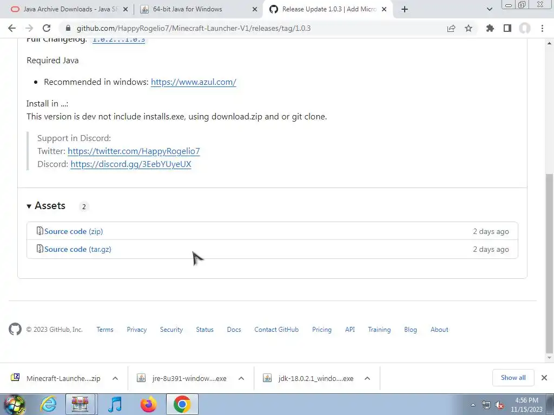
Task: Close the downloads bar
Action: [544, 378]
